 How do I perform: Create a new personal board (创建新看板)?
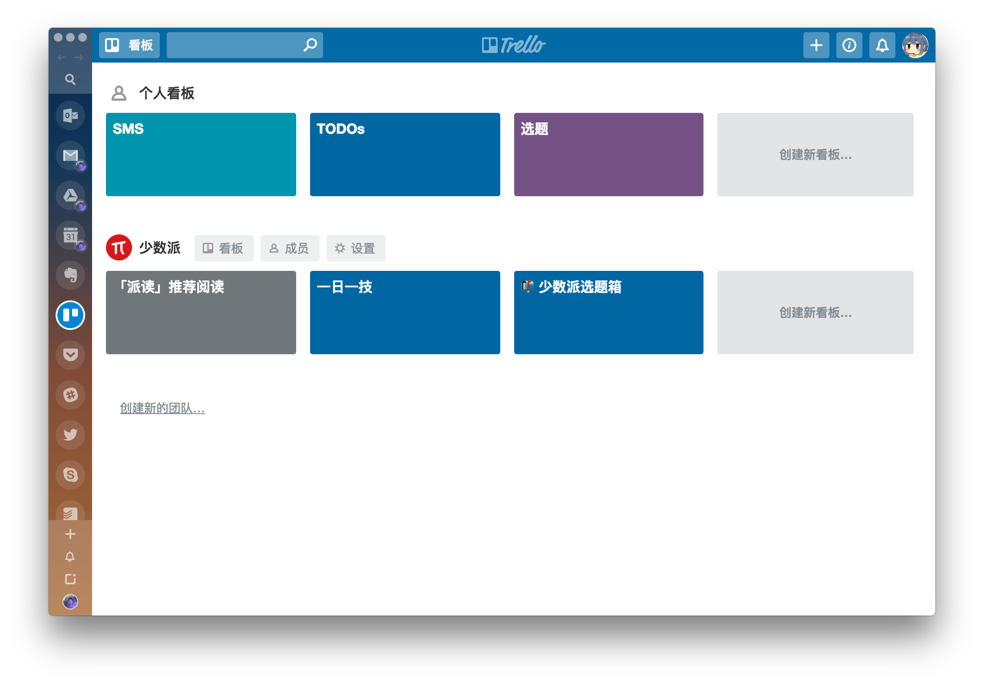tap(816, 155)
